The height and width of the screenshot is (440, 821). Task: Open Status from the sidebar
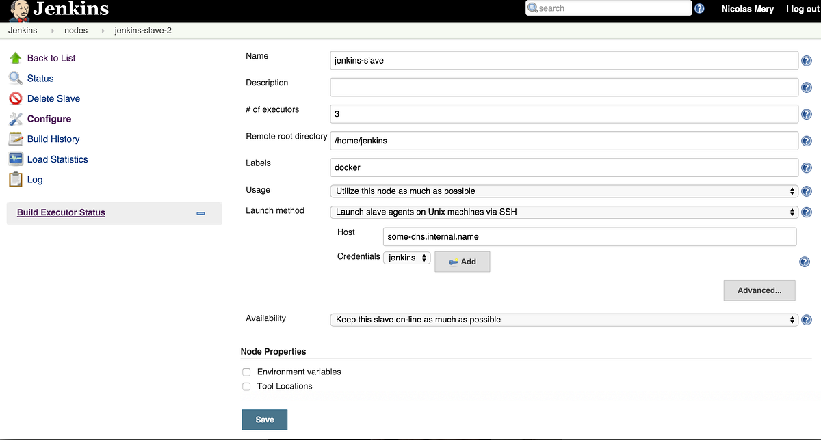(40, 78)
